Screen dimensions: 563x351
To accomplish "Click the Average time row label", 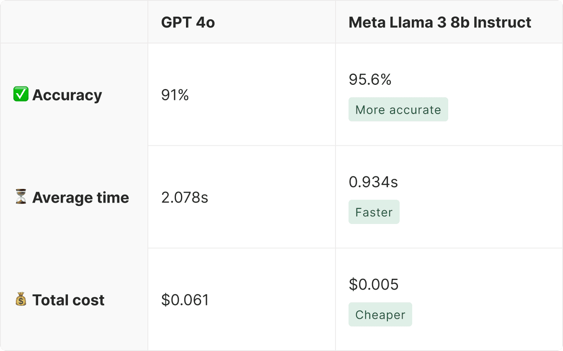I will click(80, 197).
